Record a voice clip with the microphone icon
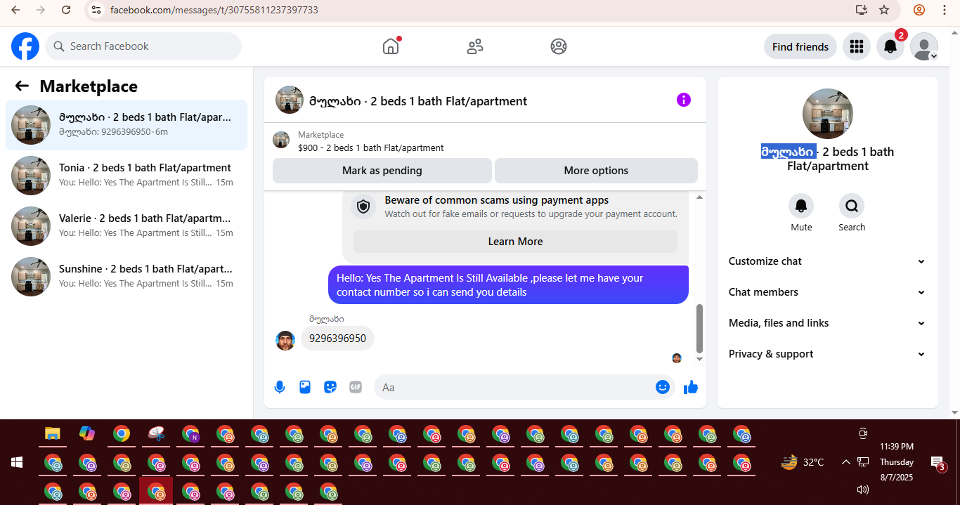960x505 pixels. tap(280, 387)
